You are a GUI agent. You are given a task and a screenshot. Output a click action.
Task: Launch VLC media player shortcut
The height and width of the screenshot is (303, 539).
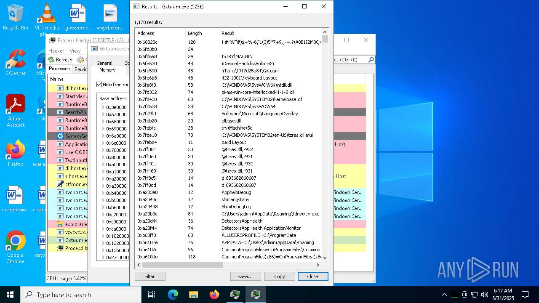(x=47, y=19)
